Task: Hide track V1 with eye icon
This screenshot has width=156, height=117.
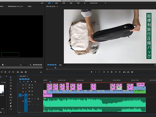Action: [x=32, y=95]
